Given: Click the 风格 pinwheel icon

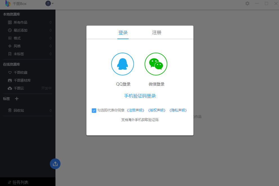Looking at the screenshot, I should coord(10,46).
